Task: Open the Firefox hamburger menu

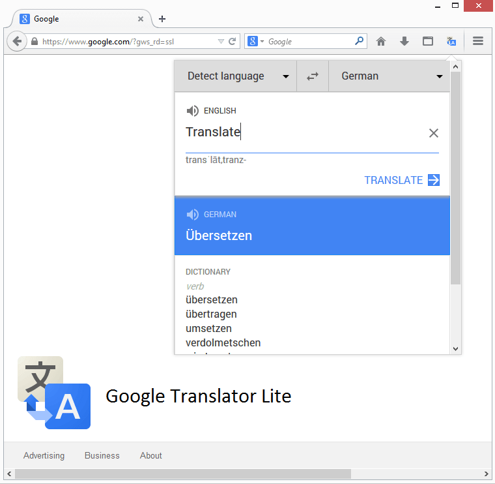Action: pos(478,41)
